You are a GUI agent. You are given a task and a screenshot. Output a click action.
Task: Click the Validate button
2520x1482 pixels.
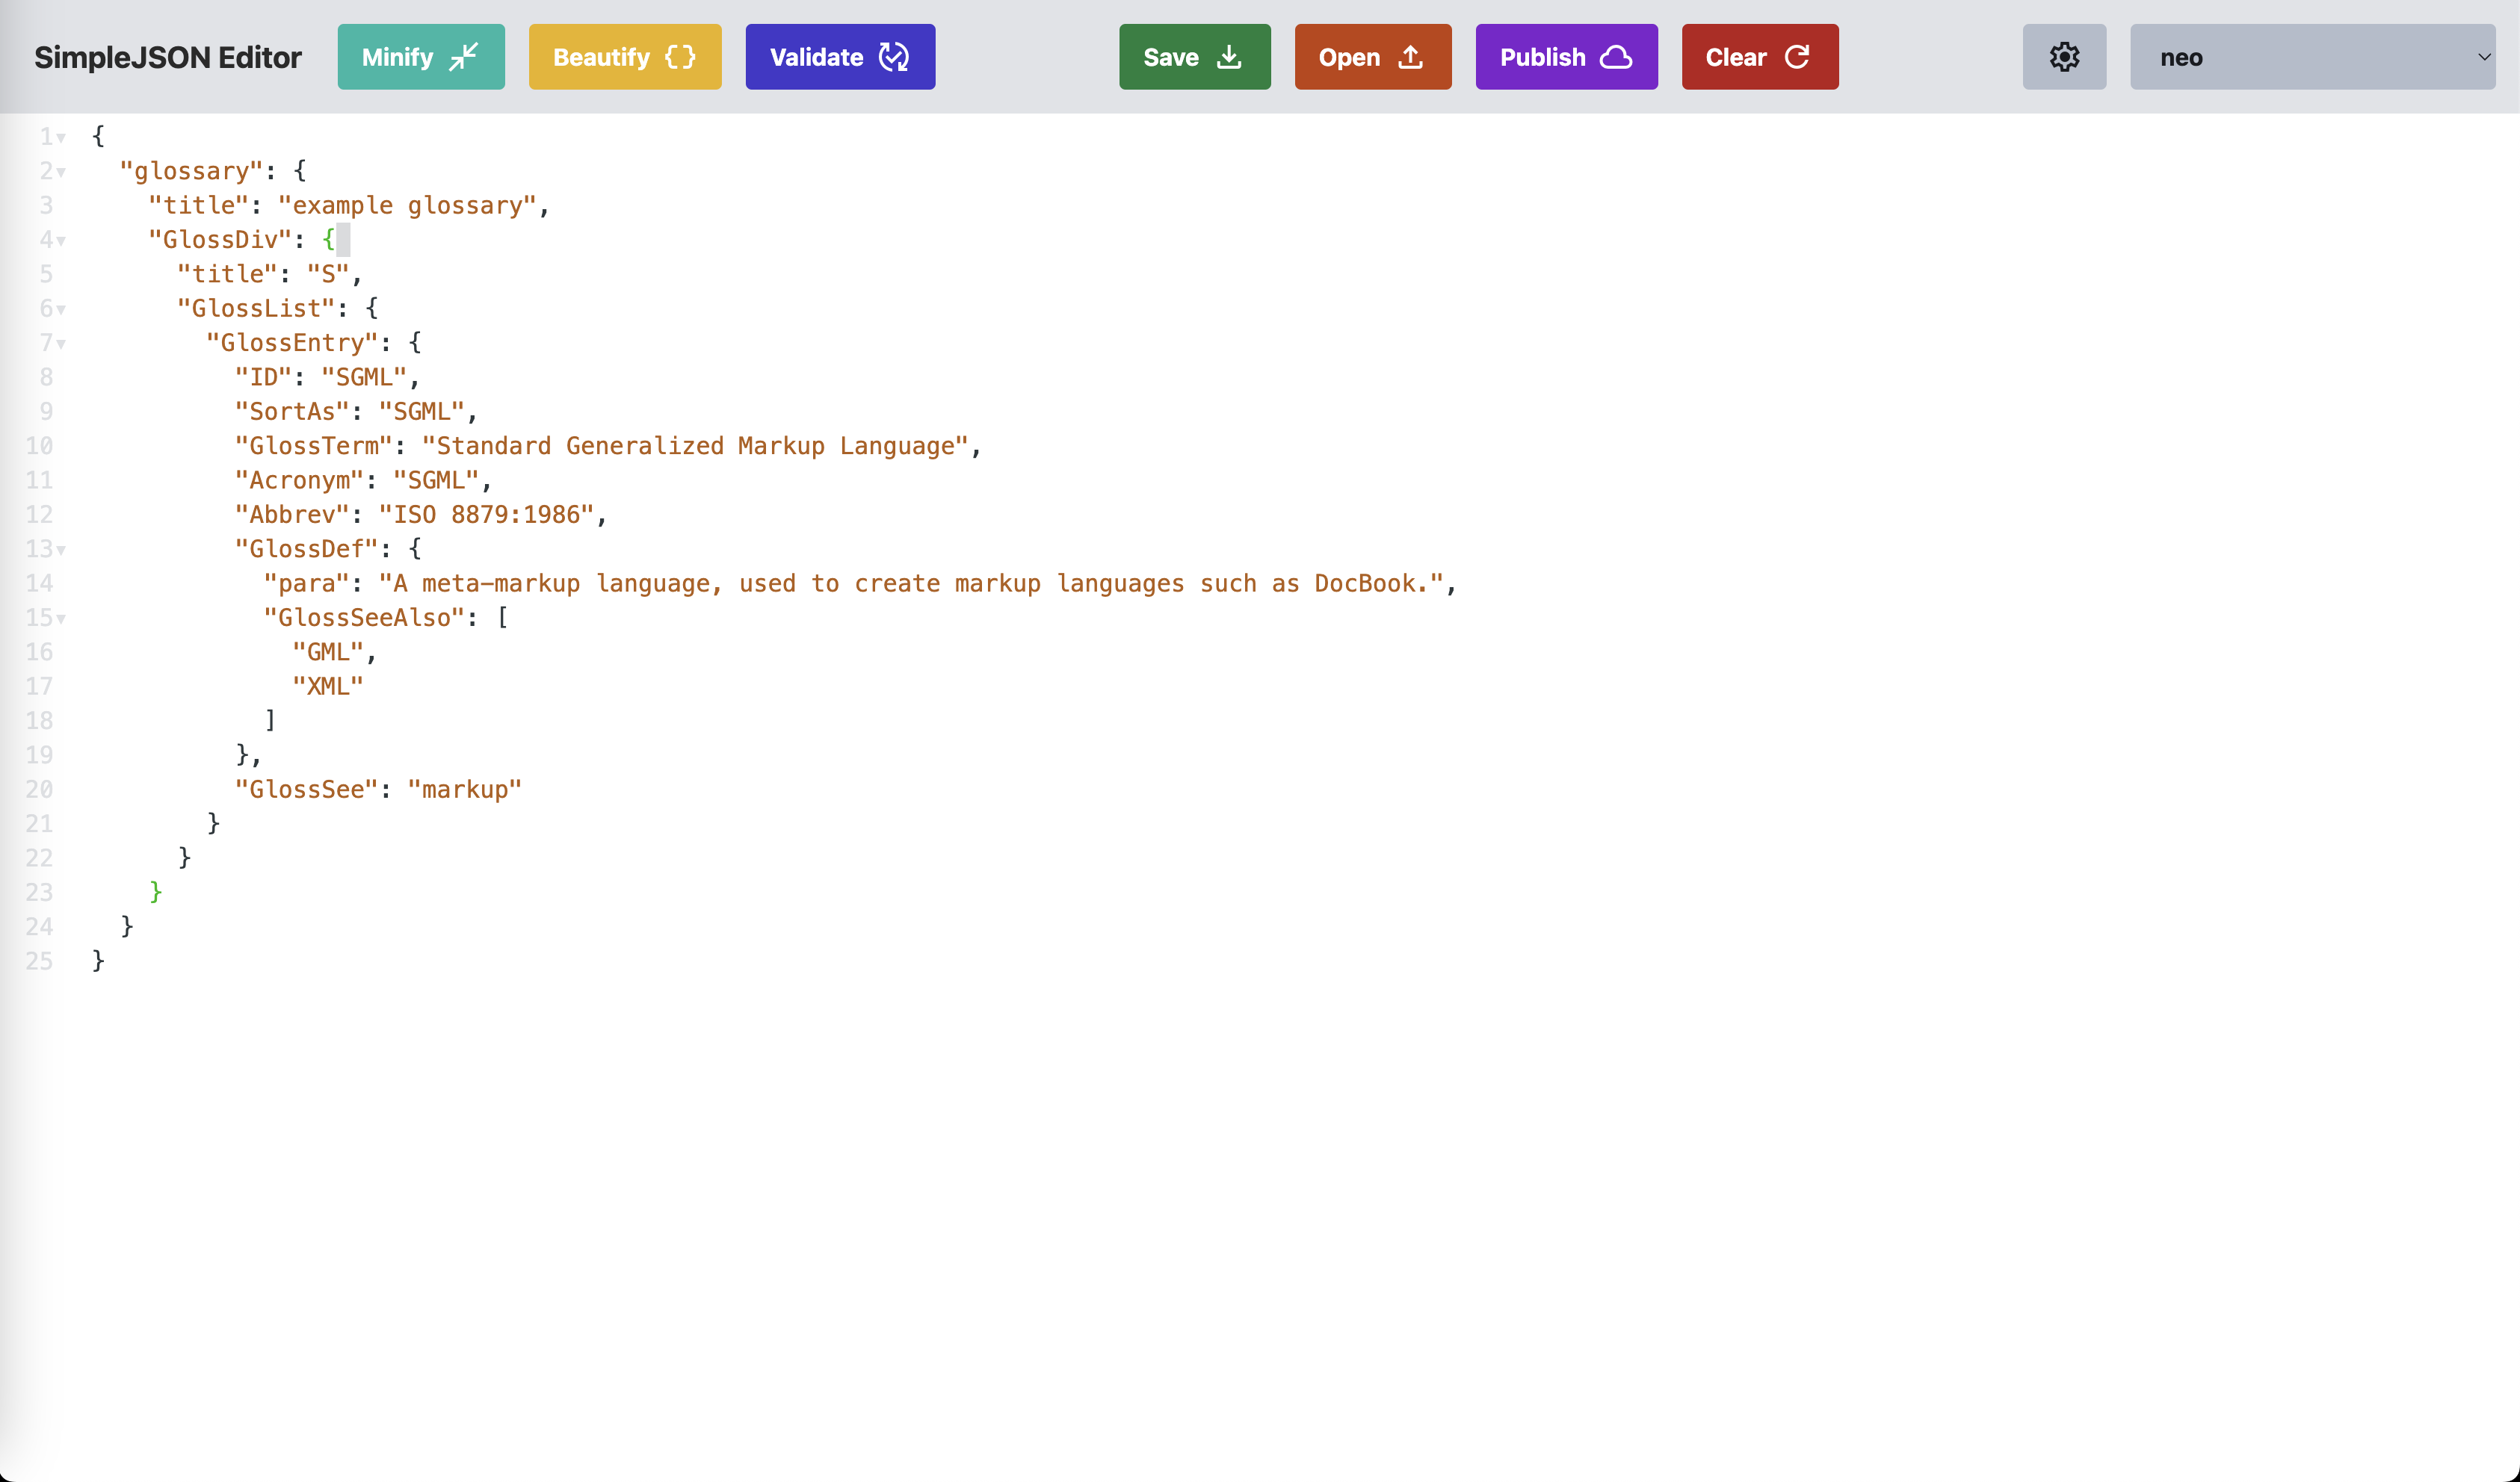click(840, 57)
